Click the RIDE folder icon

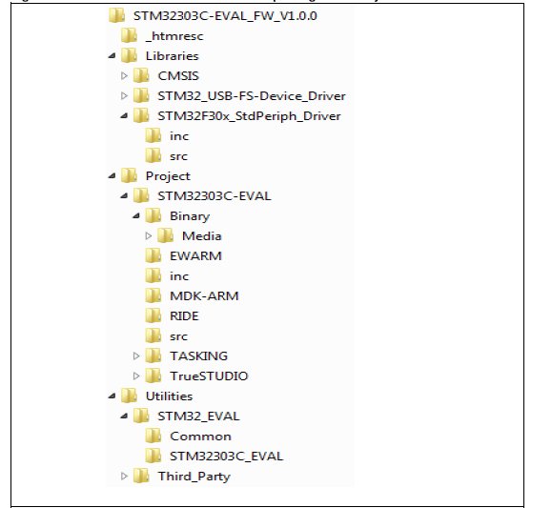coord(153,315)
